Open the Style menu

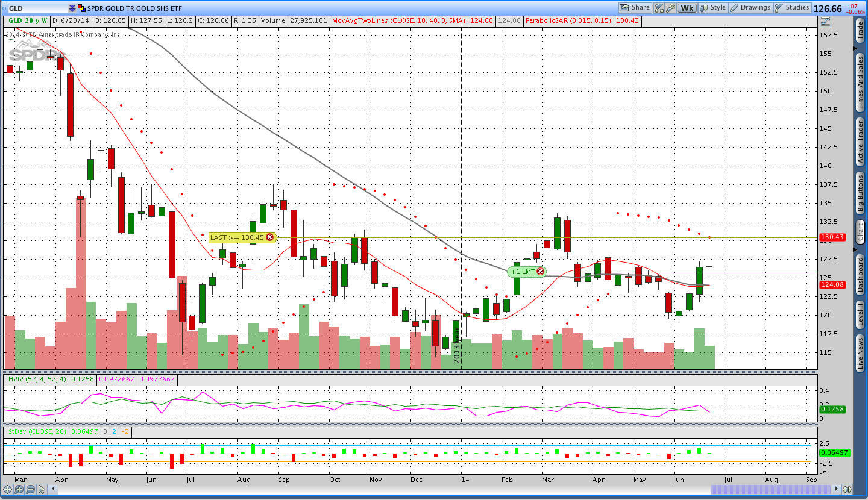(712, 8)
